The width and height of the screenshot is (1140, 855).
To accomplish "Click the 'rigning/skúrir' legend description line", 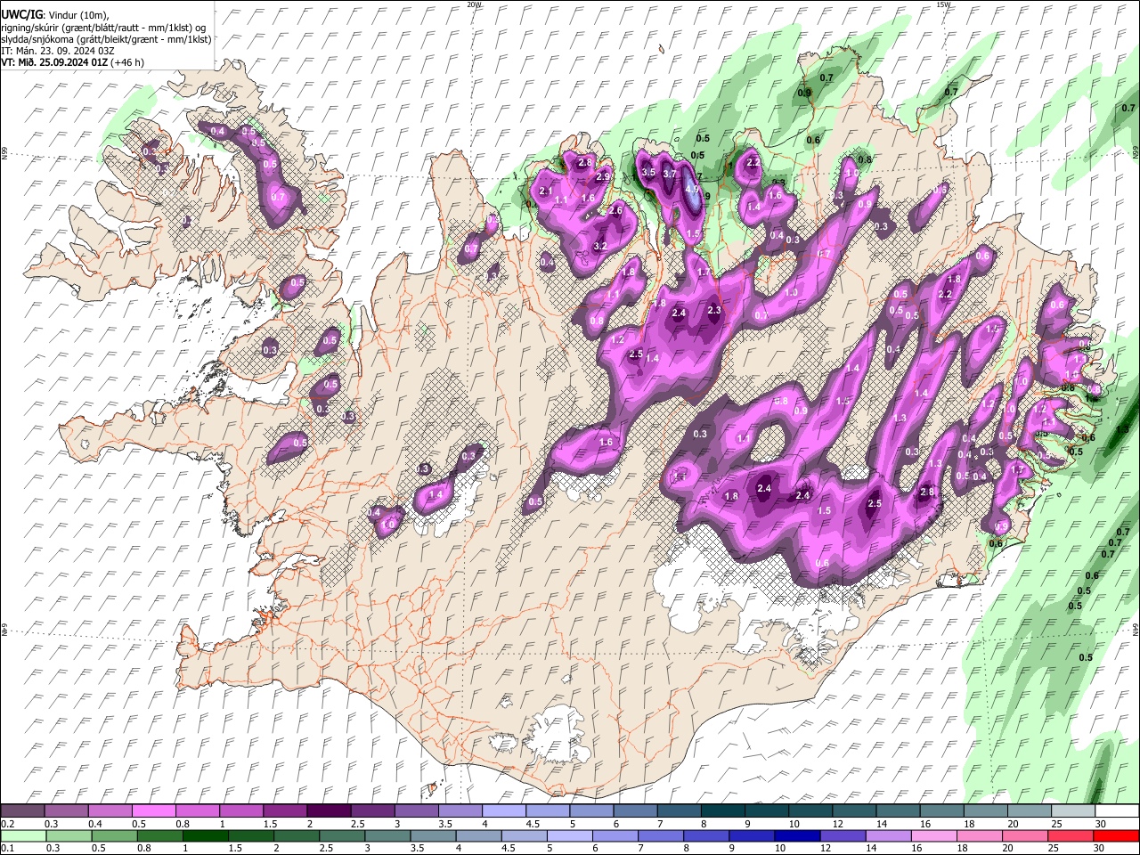I will click(103, 28).
